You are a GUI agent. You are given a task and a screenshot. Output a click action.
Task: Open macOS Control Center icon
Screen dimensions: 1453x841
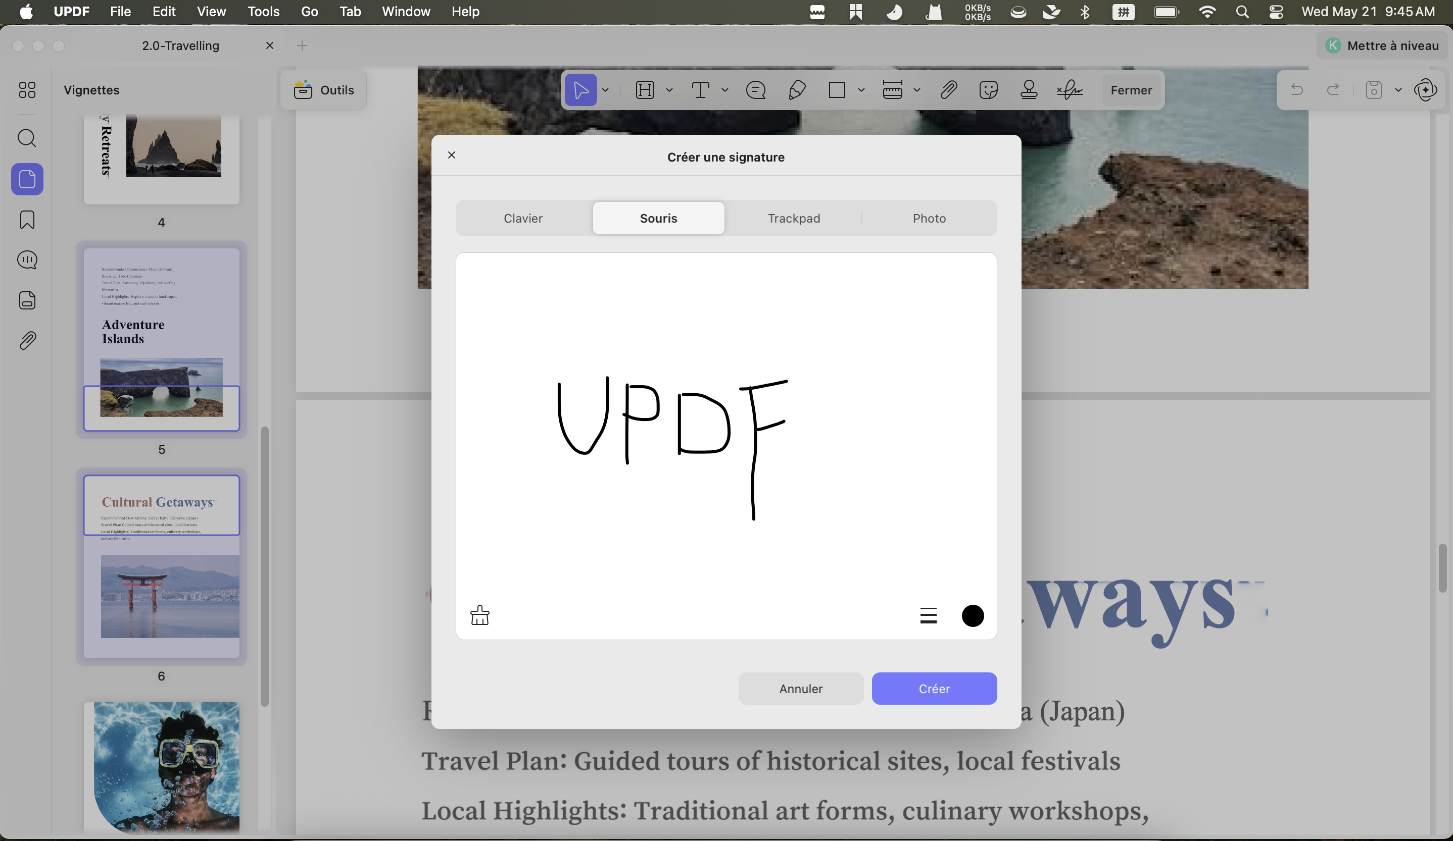point(1276,12)
